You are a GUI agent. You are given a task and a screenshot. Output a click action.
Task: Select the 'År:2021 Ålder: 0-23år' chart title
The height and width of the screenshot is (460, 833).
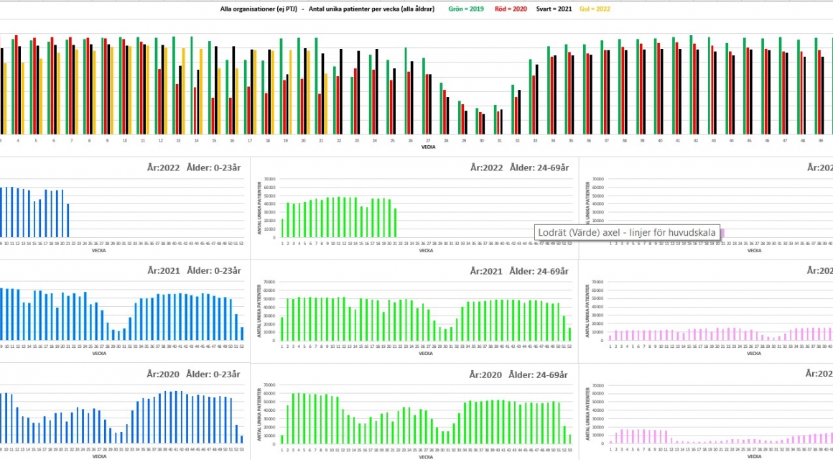point(194,271)
